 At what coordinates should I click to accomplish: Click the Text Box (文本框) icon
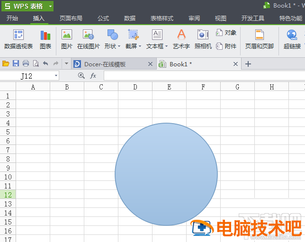coord(157,35)
